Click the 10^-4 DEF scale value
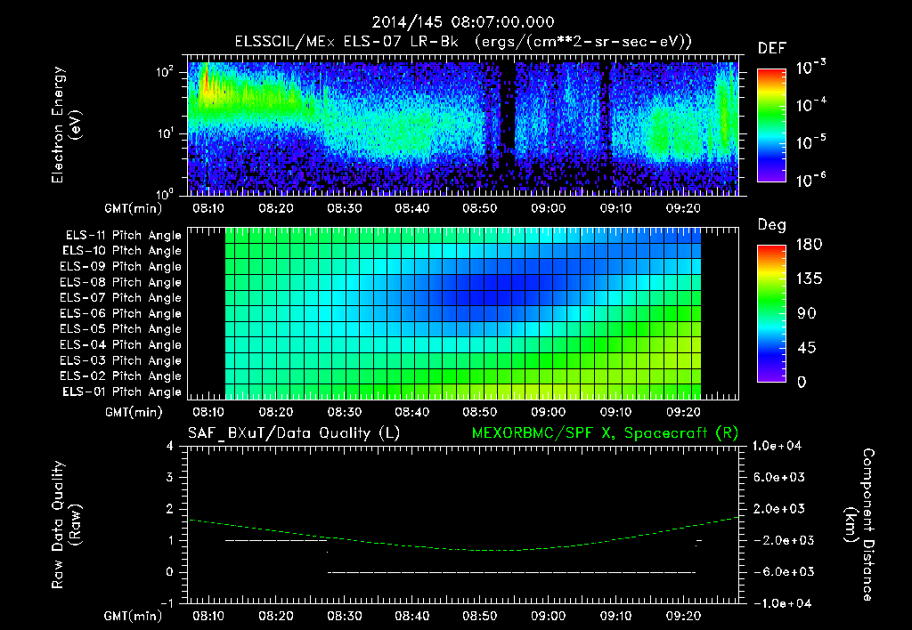 [x=811, y=105]
